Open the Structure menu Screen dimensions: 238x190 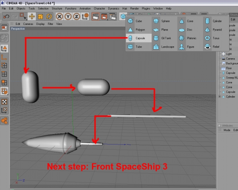coord(57,8)
